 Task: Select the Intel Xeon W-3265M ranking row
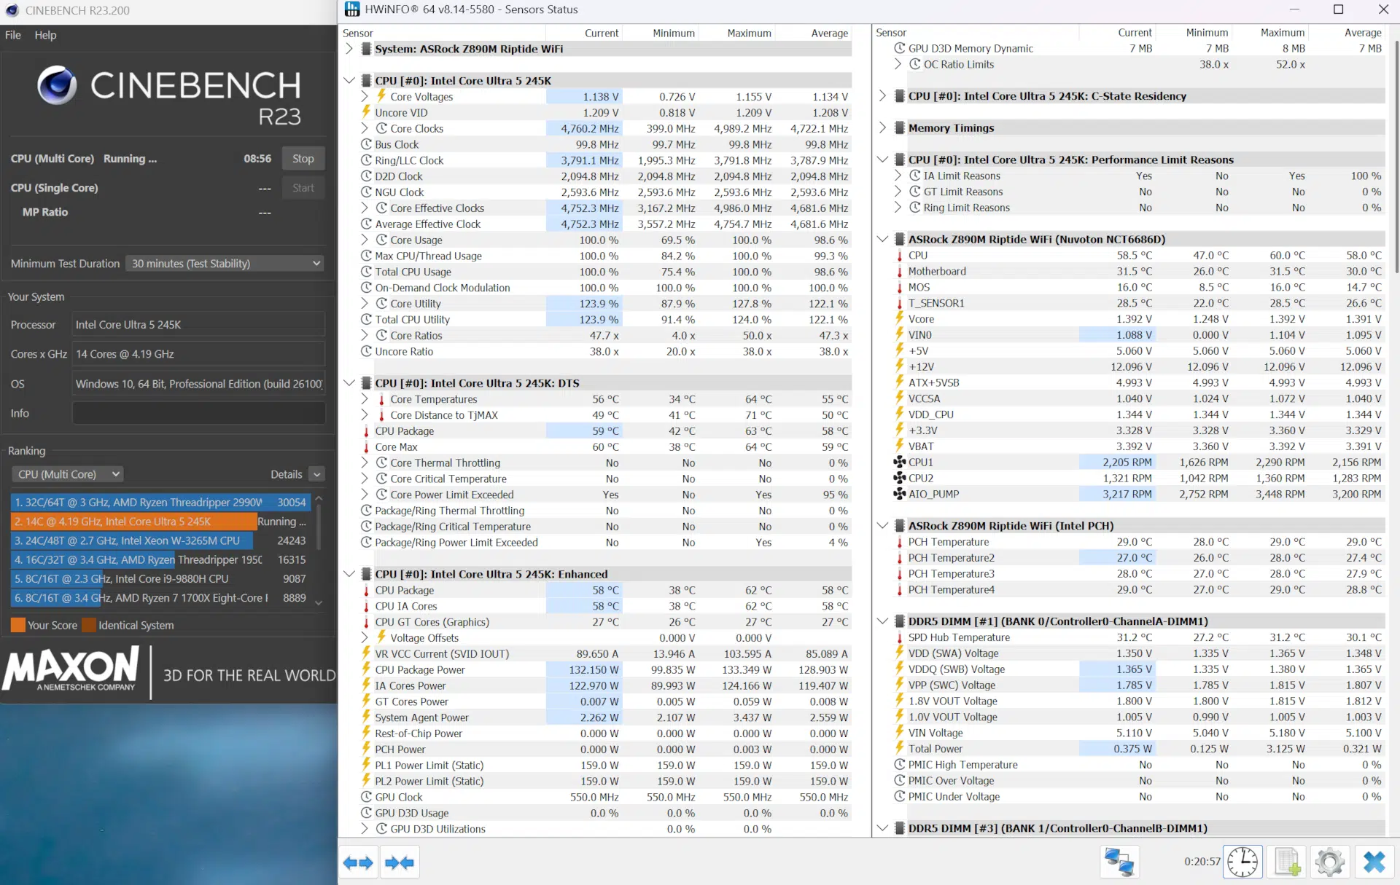coord(160,540)
